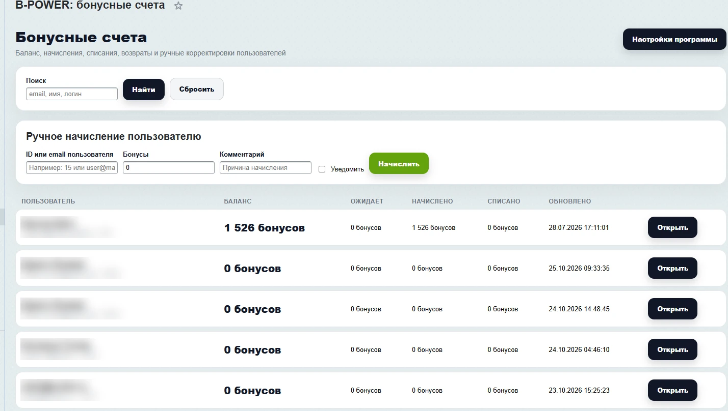
Task: Click the ОБНОВЛЕНО column header
Action: 570,201
